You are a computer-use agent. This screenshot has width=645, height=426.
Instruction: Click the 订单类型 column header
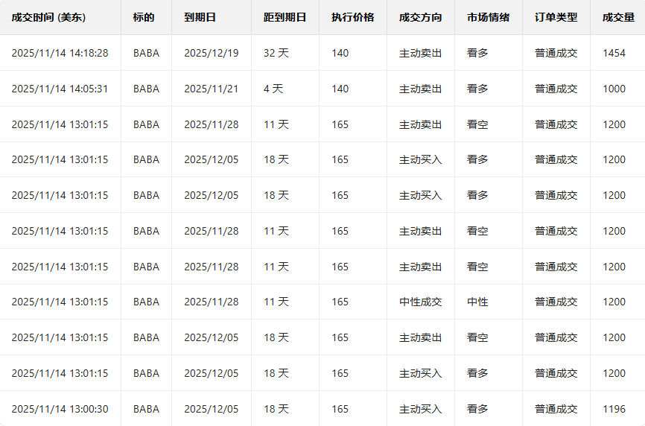click(556, 17)
